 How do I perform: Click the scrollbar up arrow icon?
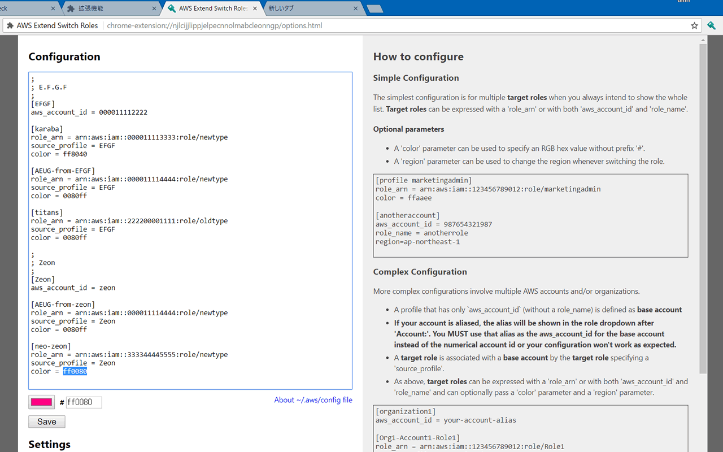(x=703, y=40)
